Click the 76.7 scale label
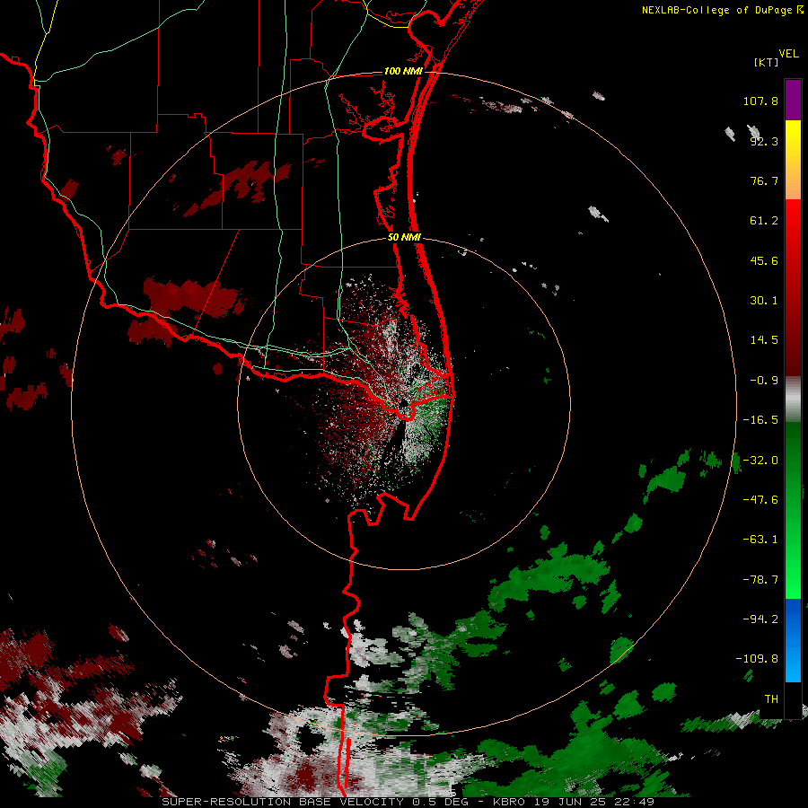Image resolution: width=808 pixels, height=808 pixels. 764,180
